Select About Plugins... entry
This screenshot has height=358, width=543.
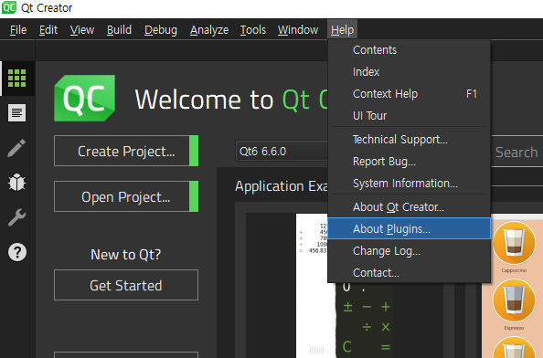[x=409, y=228]
